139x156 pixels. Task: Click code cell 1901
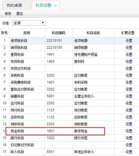(x=59, y=55)
